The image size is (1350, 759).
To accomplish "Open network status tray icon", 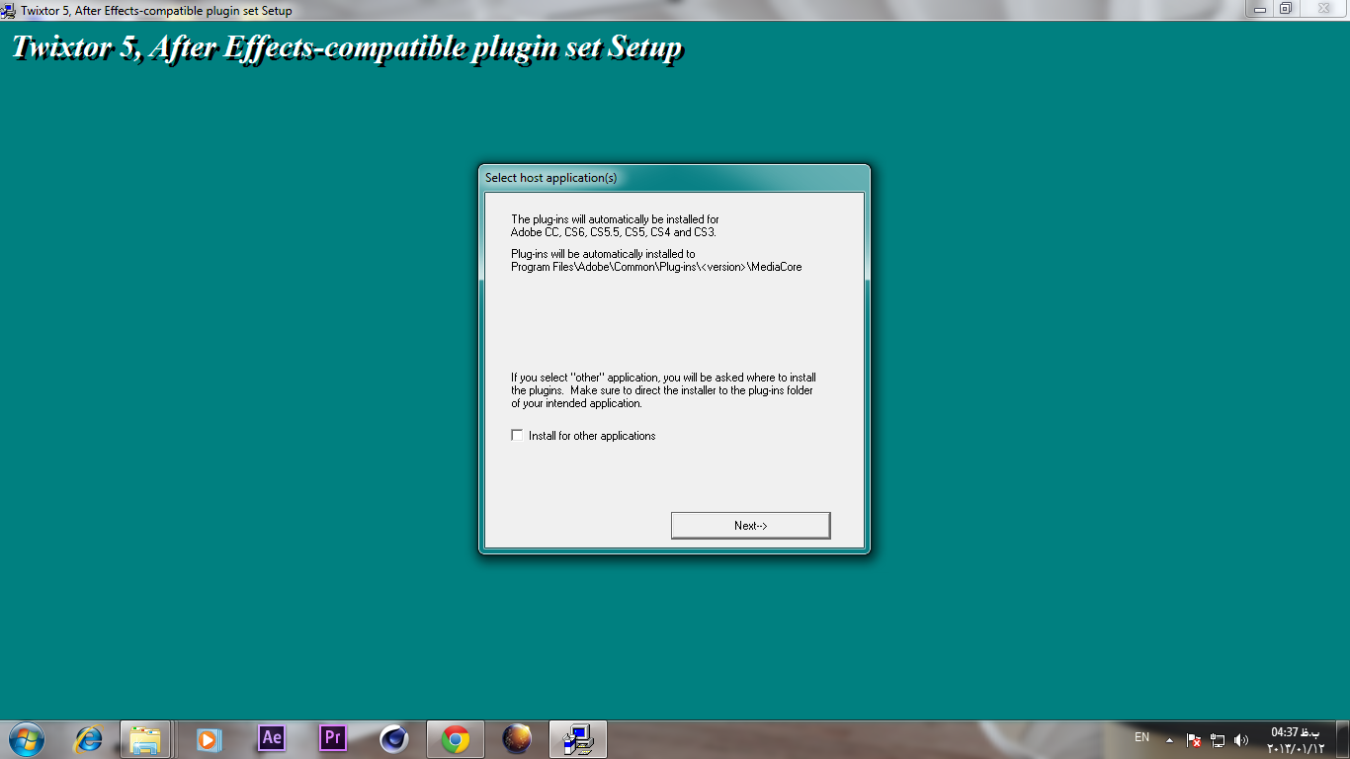I will pyautogui.click(x=1218, y=739).
